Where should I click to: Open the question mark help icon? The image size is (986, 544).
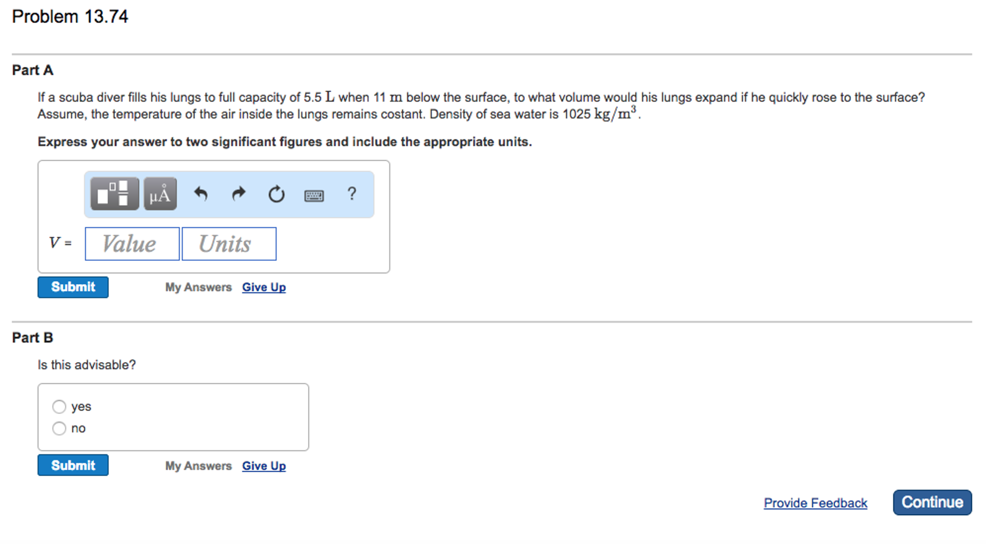point(352,194)
